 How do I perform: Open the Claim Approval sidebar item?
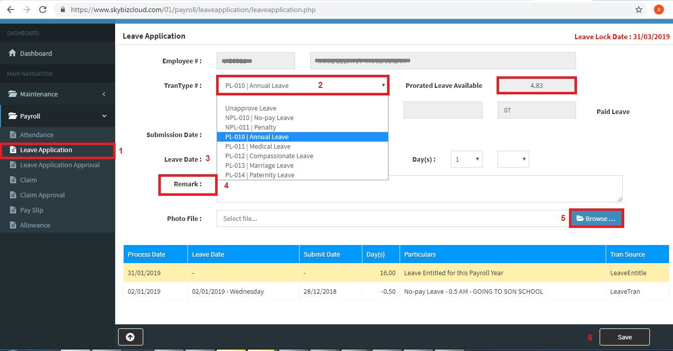tap(42, 195)
